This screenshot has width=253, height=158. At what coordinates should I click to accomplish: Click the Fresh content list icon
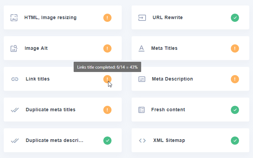[x=142, y=110]
